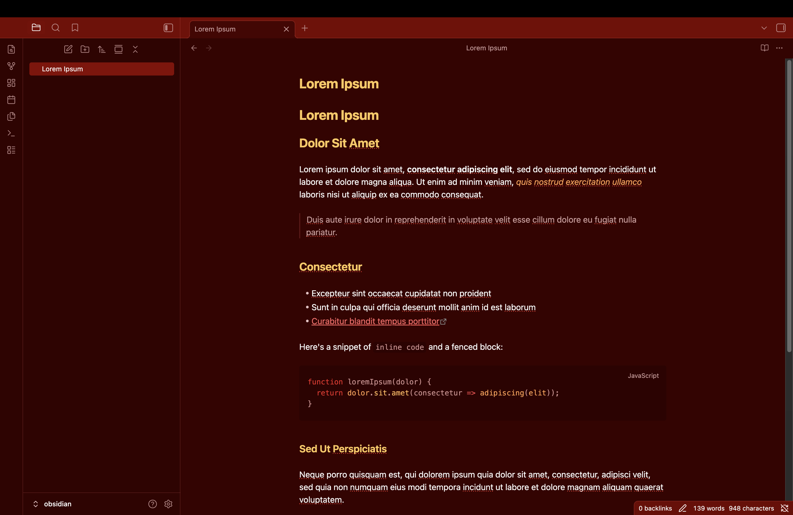The width and height of the screenshot is (793, 515).
Task: Open the help icon
Action: pos(152,504)
